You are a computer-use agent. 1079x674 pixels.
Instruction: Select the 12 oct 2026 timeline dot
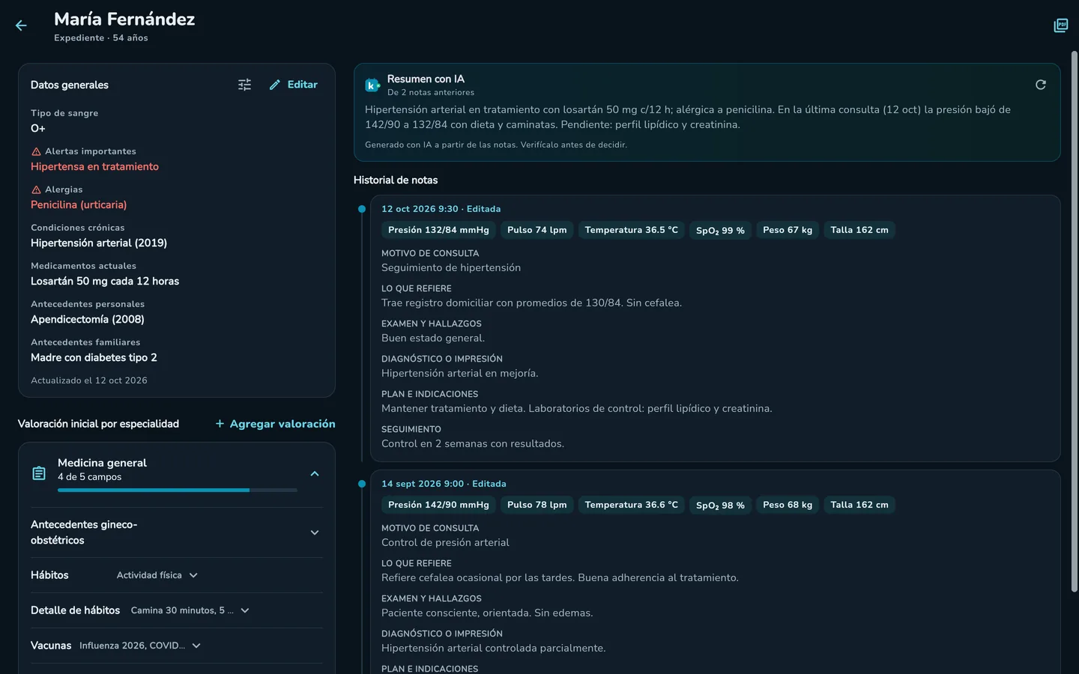362,209
